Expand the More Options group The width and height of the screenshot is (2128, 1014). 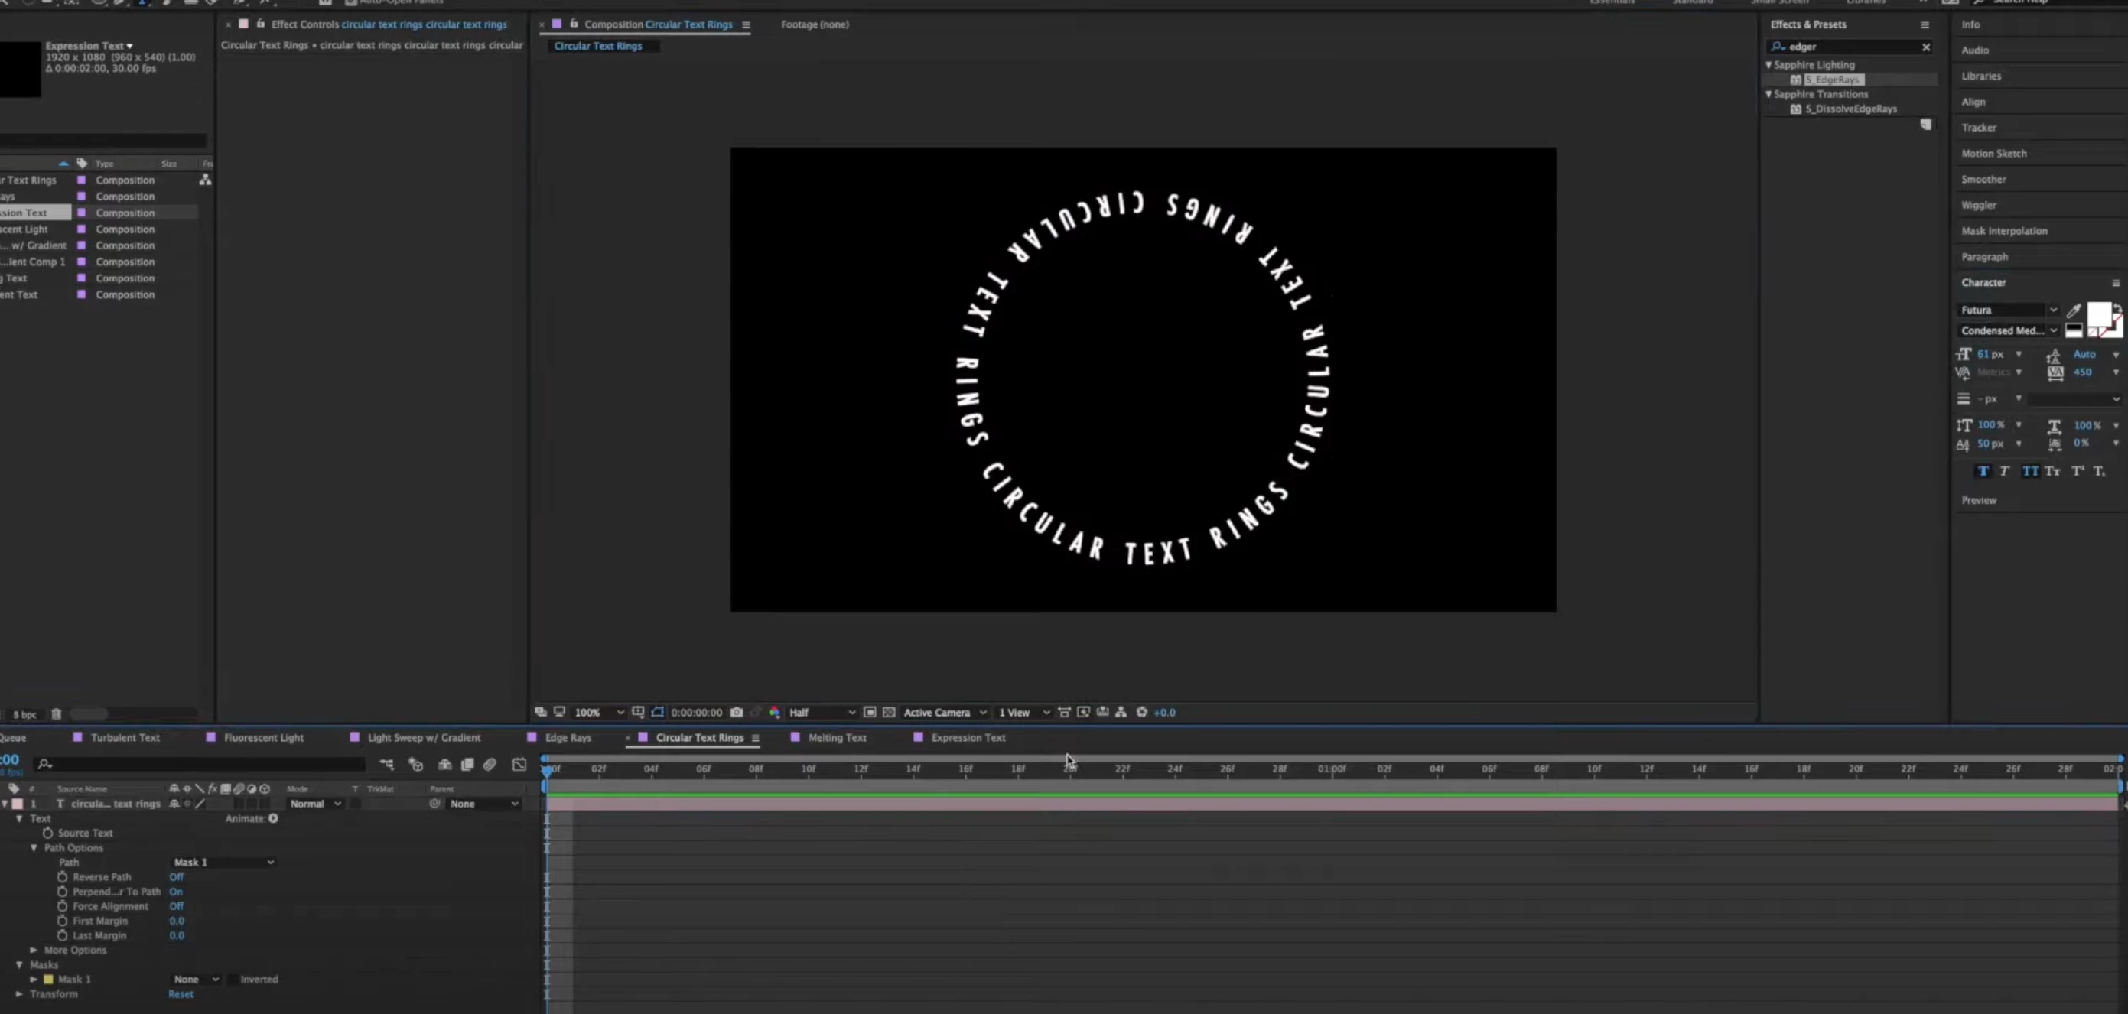tap(34, 951)
